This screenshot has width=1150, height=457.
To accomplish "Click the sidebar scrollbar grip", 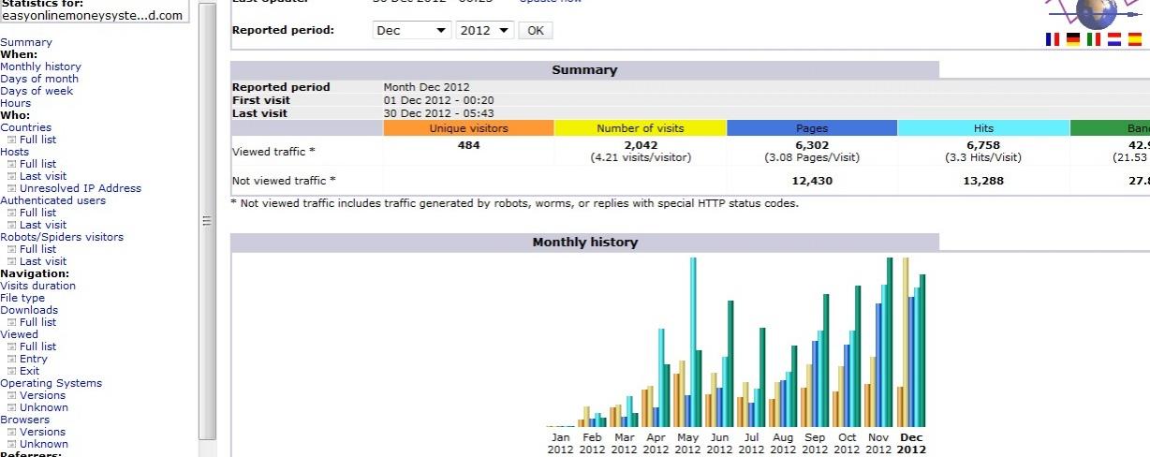I will point(207,221).
